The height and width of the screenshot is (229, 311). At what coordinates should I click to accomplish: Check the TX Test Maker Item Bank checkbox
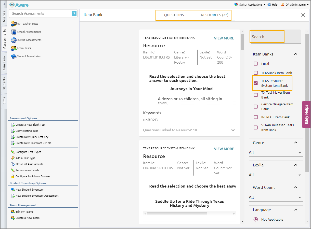click(x=256, y=95)
